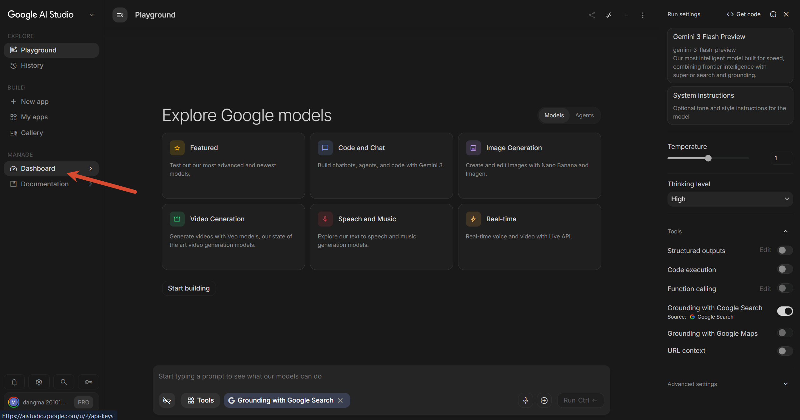
Task: Click the compare mode arrows icon
Action: point(609,15)
